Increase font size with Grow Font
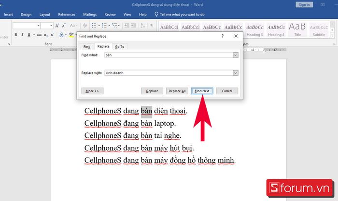The width and height of the screenshot is (338, 201). 57,26
